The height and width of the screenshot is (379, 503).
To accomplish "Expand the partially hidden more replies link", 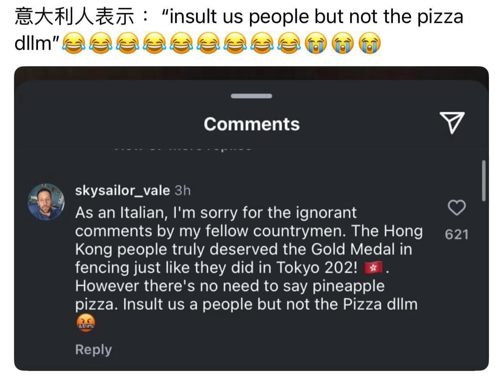I will pyautogui.click(x=183, y=148).
